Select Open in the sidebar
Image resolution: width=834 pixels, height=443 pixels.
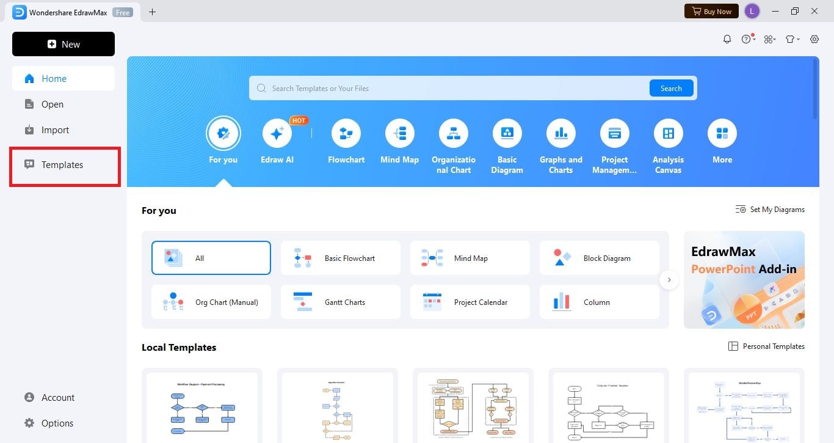(63, 104)
